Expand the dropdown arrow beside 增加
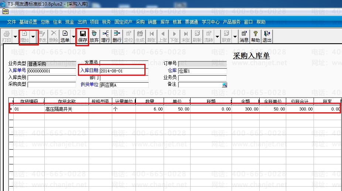The width and height of the screenshot is (342, 191). pos(33,36)
